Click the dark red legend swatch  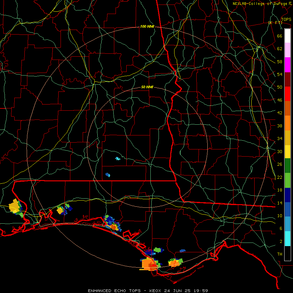coord(287,79)
